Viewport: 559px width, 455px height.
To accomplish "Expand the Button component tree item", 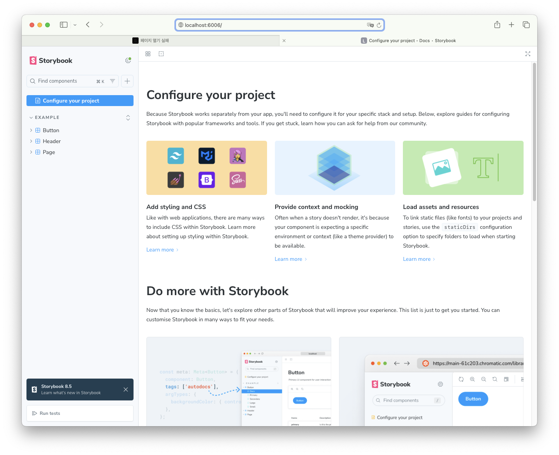I will [x=31, y=130].
